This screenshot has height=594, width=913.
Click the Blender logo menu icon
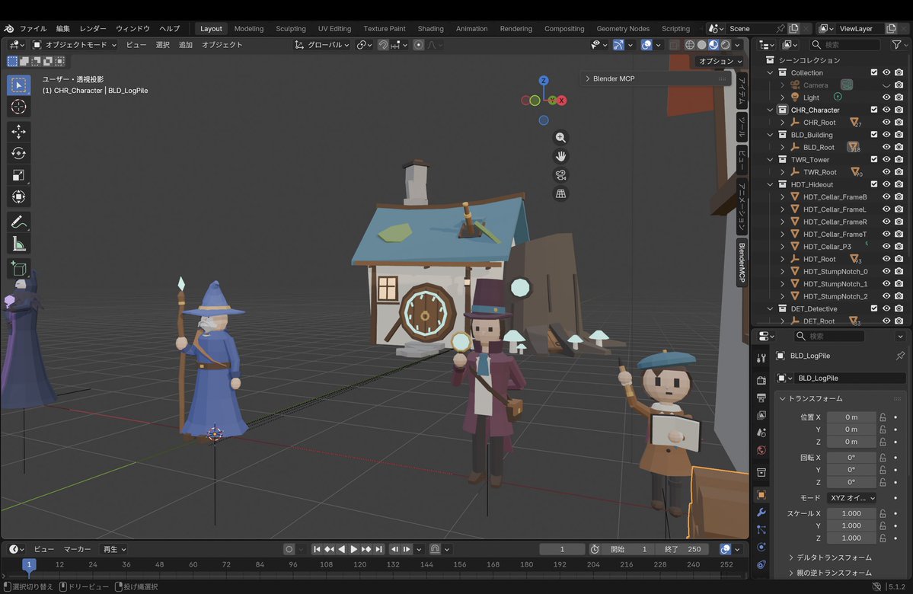tap(8, 28)
